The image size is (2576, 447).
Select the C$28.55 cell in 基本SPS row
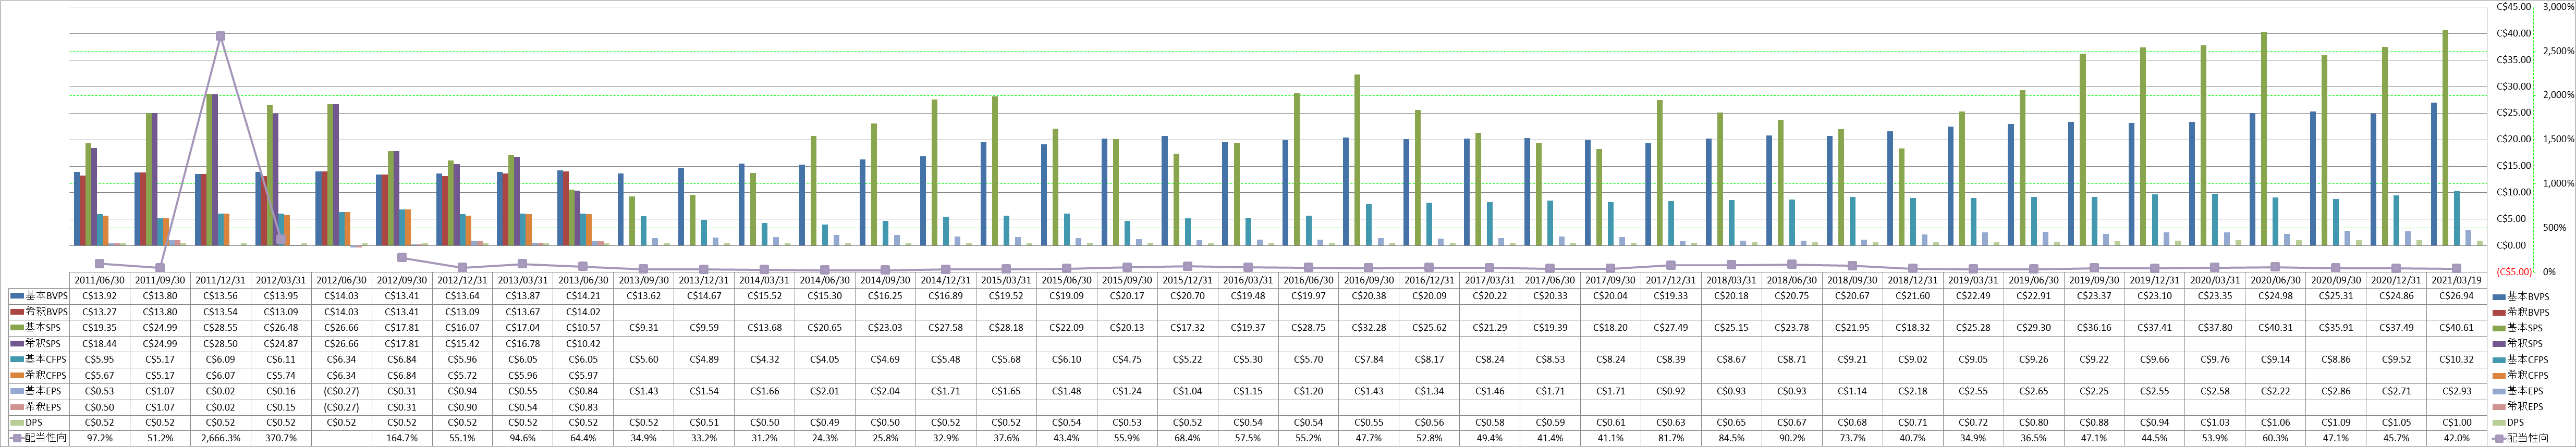click(220, 328)
